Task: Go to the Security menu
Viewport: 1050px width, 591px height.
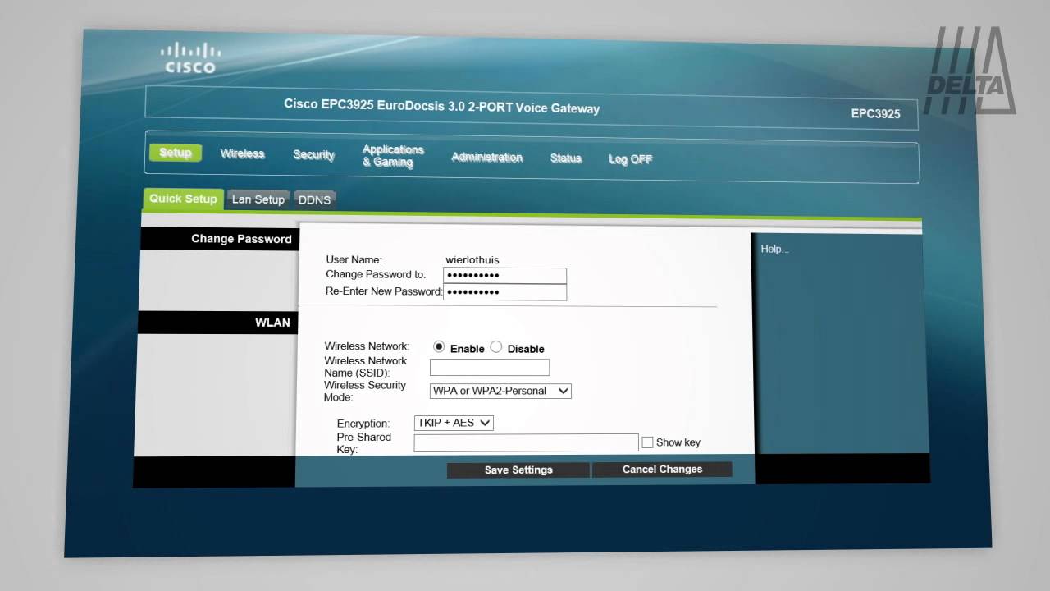Action: (x=313, y=154)
